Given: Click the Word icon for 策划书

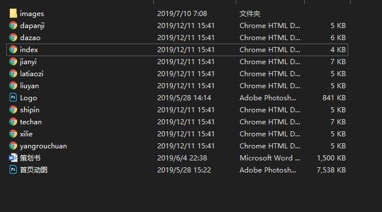Looking at the screenshot, I should 13,158.
